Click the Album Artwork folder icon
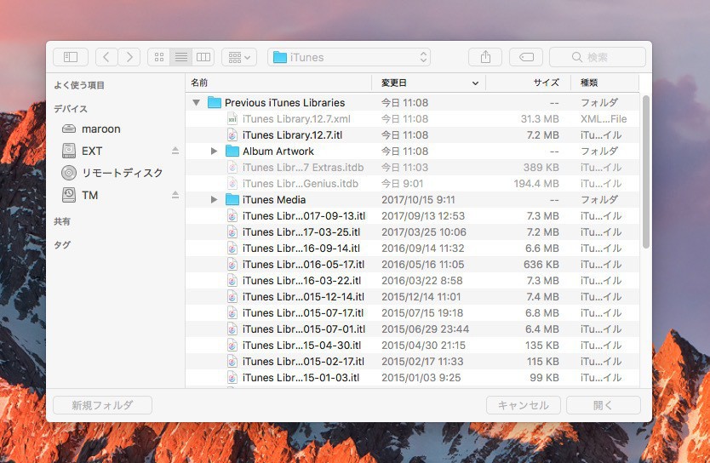Image resolution: width=710 pixels, height=463 pixels. (x=232, y=151)
